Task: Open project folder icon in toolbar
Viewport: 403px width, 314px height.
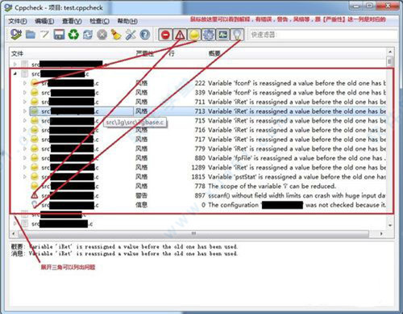Action: click(x=31, y=35)
